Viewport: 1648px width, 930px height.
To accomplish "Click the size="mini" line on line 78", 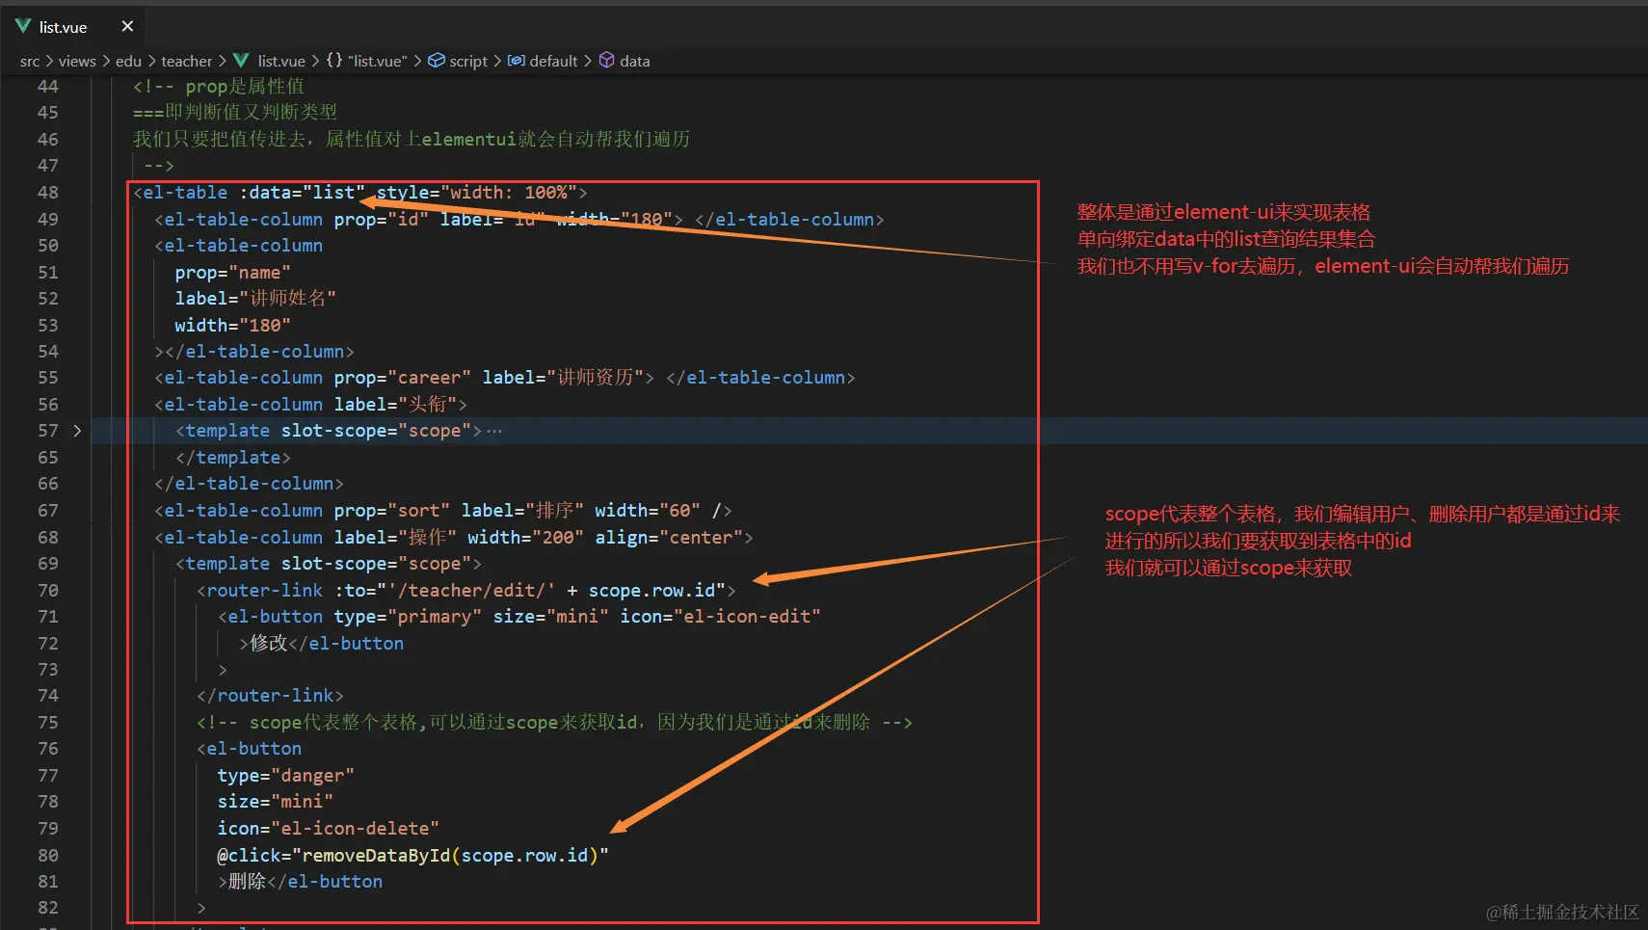I will click(x=276, y=802).
